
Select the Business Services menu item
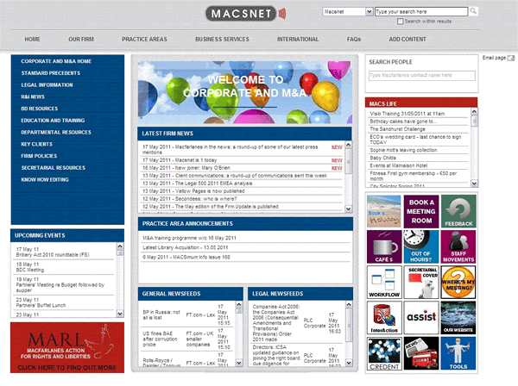(222, 40)
